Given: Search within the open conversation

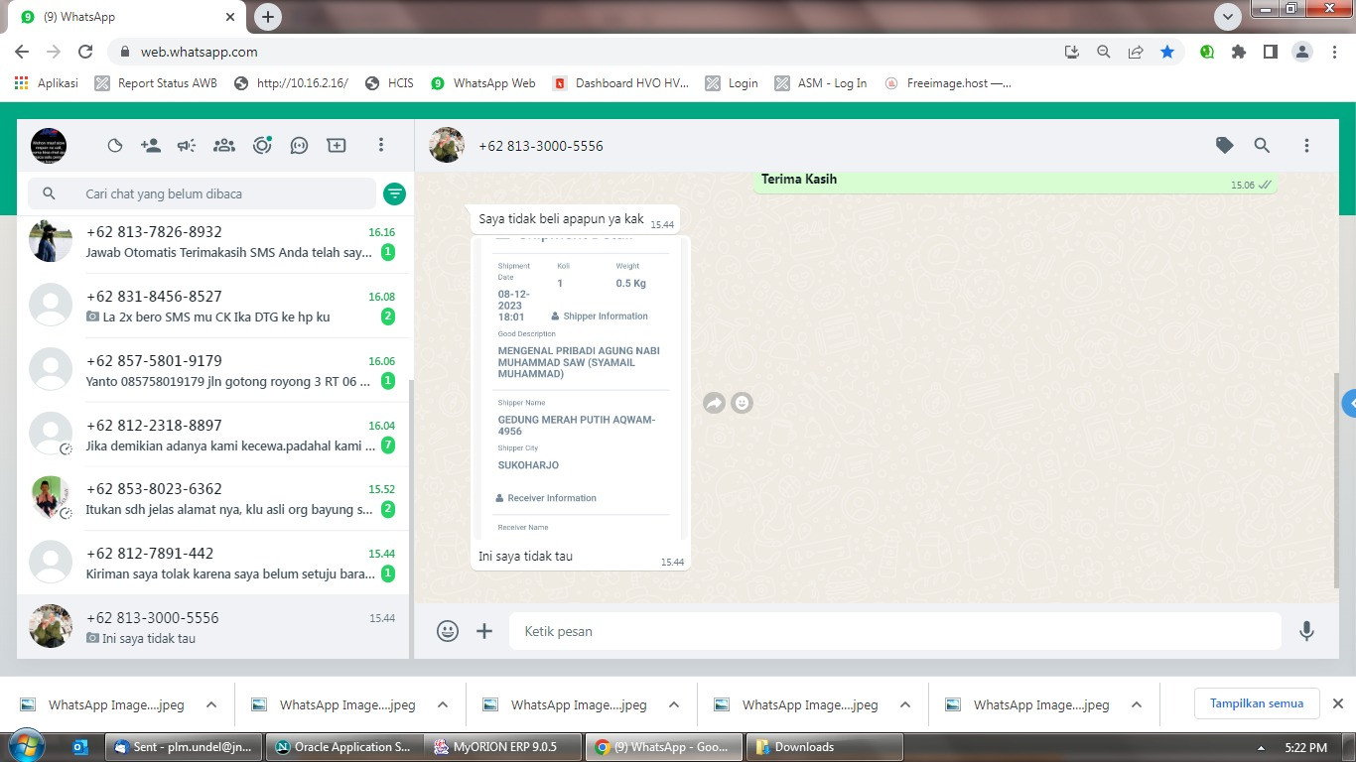Looking at the screenshot, I should pyautogui.click(x=1262, y=146).
